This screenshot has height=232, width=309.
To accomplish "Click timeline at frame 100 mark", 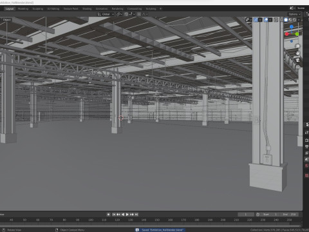I will (x=91, y=220).
